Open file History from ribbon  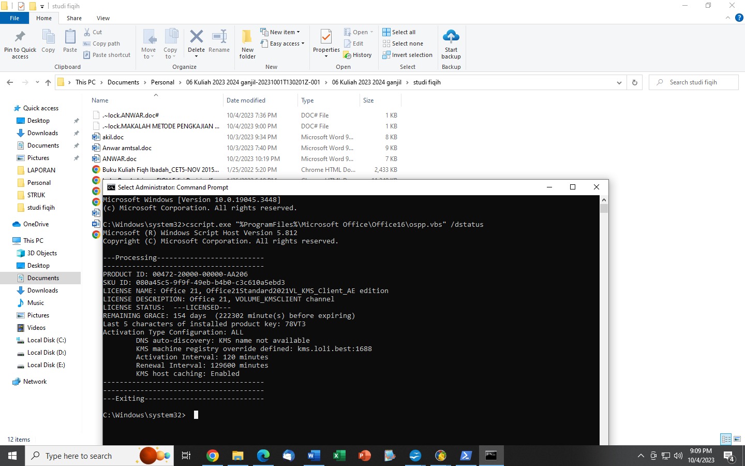(357, 55)
